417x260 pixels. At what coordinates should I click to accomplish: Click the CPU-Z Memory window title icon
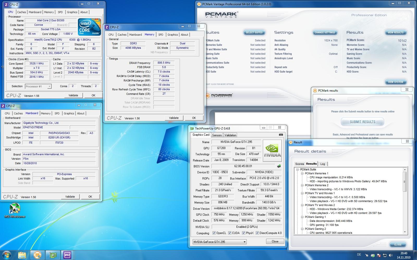107,27
